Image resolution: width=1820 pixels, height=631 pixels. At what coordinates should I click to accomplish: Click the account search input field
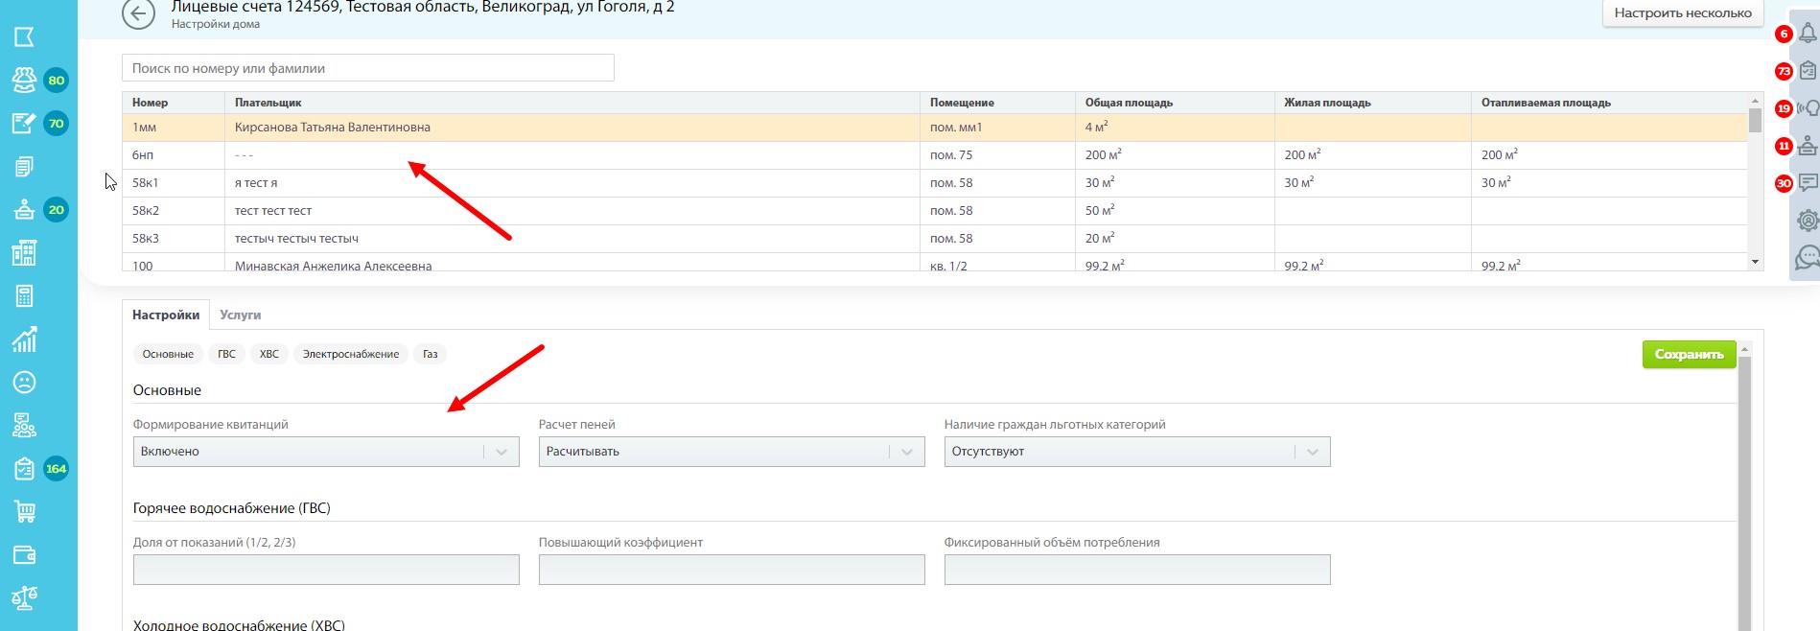(x=367, y=68)
